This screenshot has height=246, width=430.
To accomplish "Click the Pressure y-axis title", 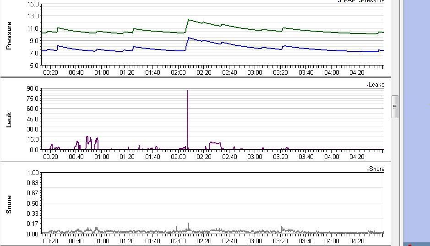I will click(8, 35).
